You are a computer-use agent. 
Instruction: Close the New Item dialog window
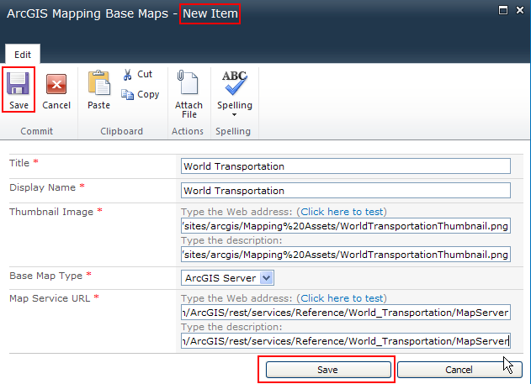519,10
